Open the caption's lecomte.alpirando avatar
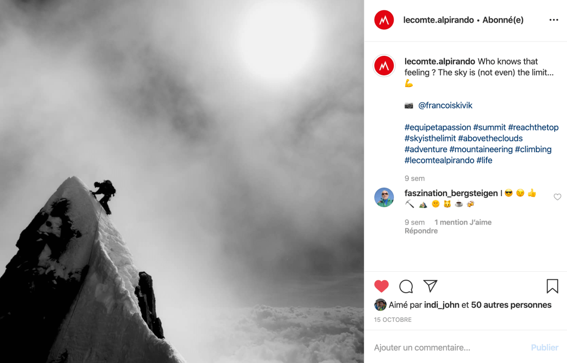The height and width of the screenshot is (363, 567). pos(384,66)
